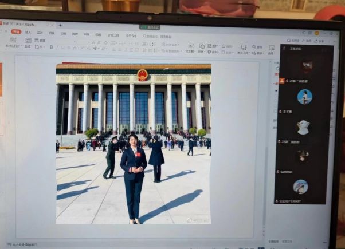Switch to the View ribbon tab
345x249 pixels.
coord(98,35)
